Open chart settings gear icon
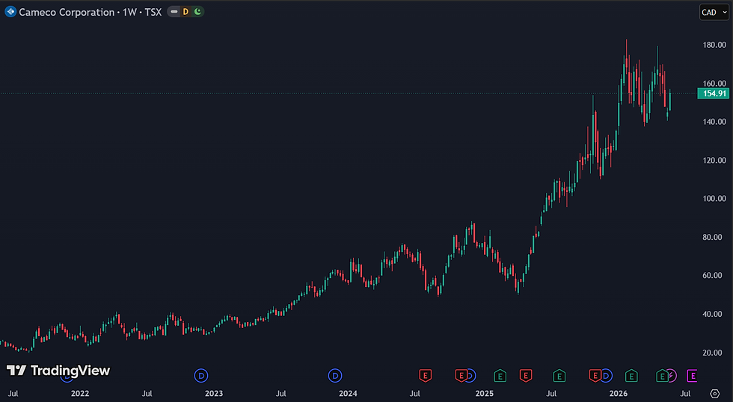 (x=714, y=394)
